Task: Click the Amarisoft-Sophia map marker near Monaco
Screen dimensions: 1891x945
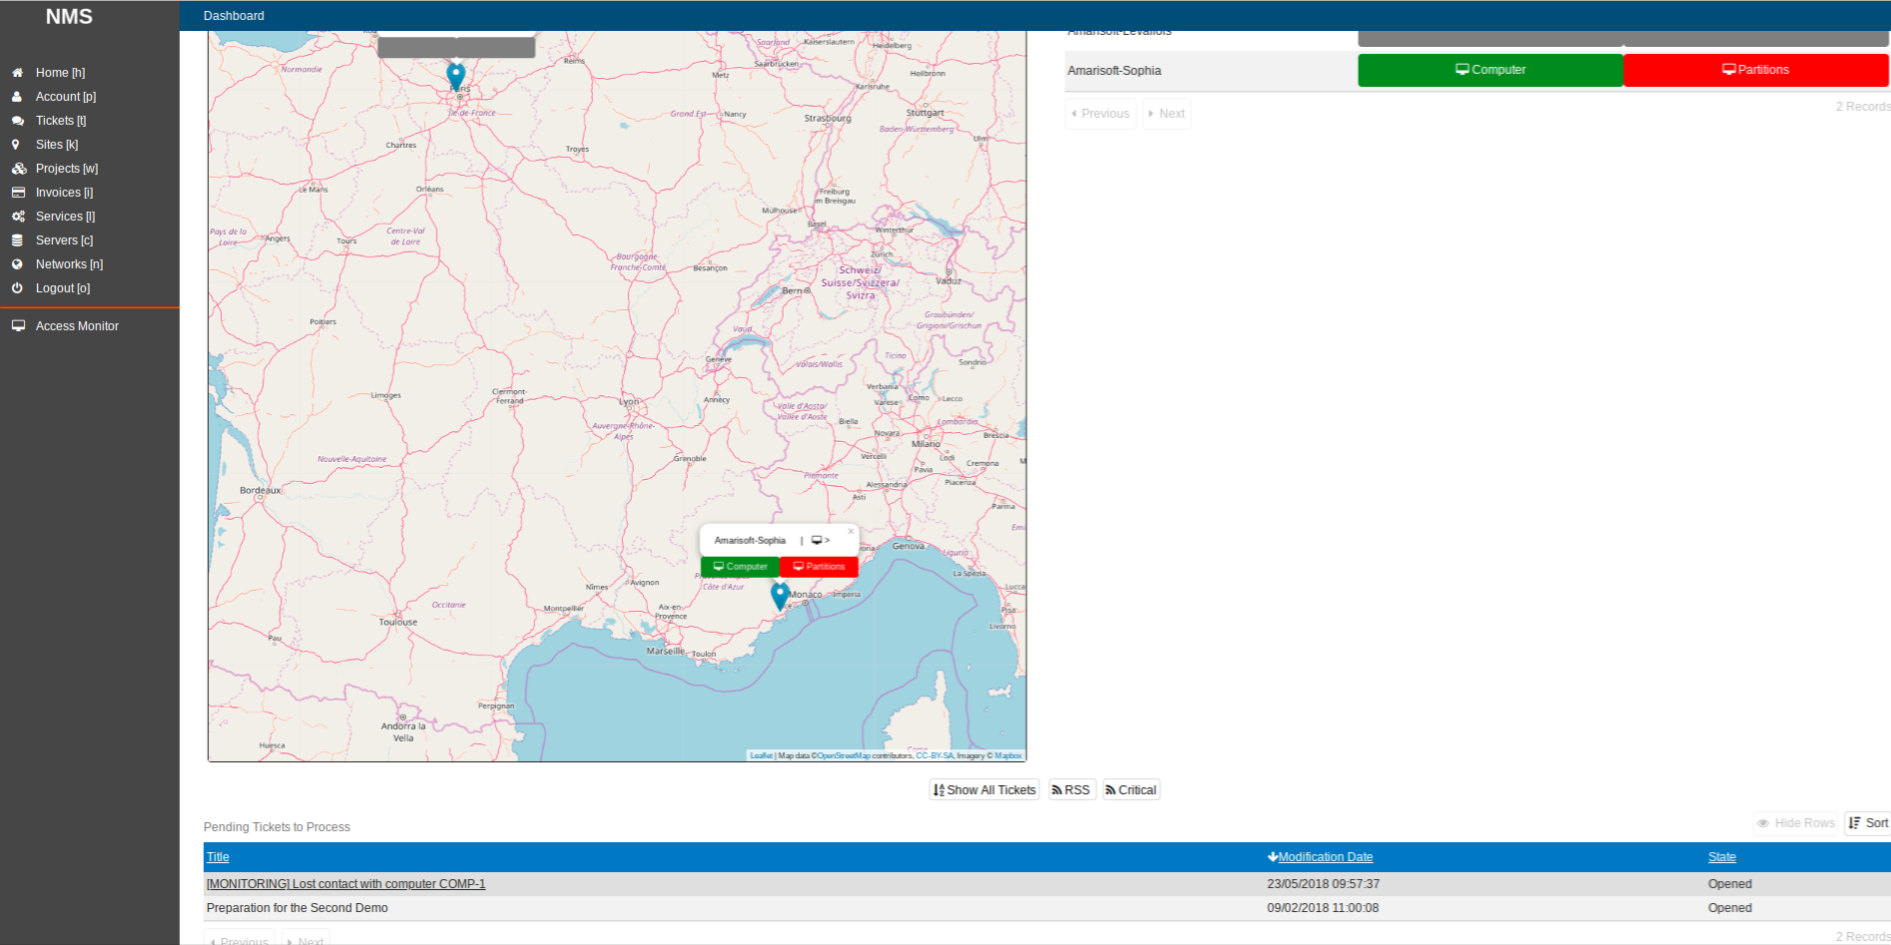Action: [780, 596]
